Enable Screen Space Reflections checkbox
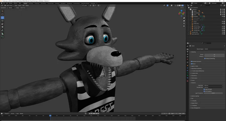Screen dimensions: 226x121 click(x=192, y=71)
